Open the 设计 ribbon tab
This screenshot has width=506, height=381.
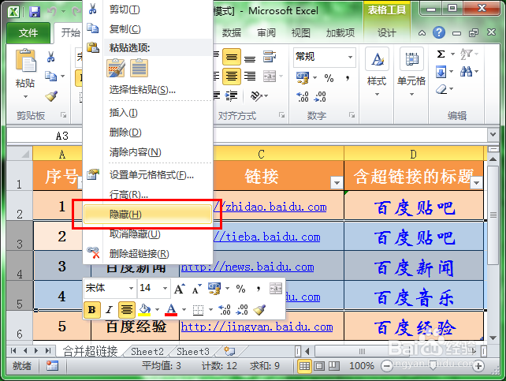[x=387, y=32]
